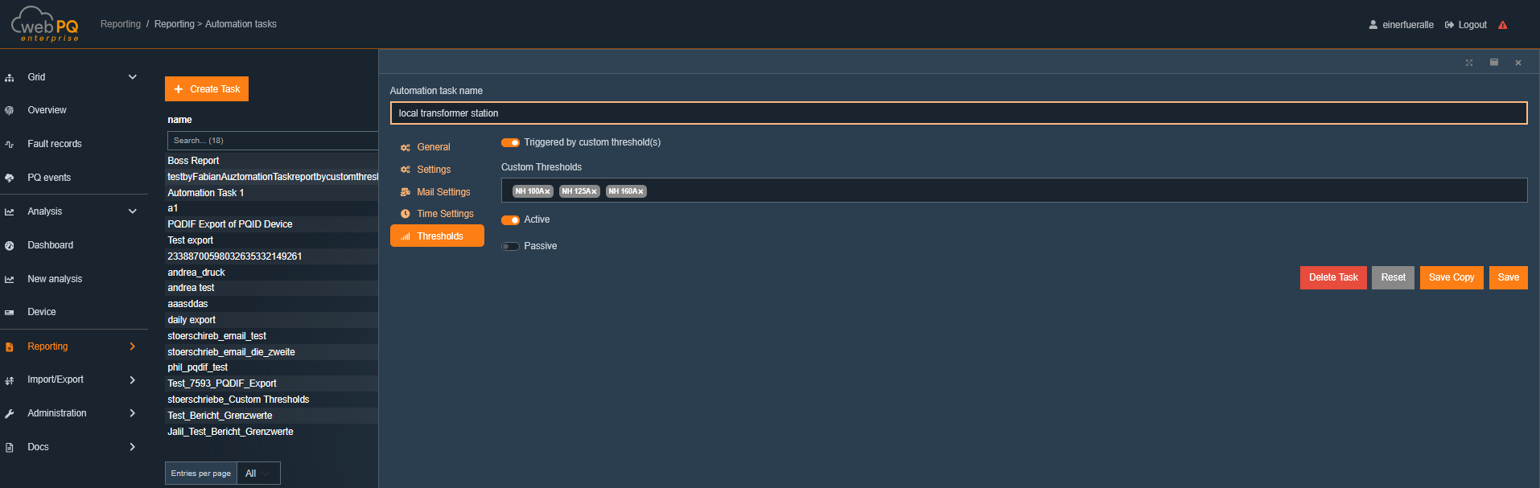Select the Thresholds tab
Viewport: 1540px width, 488px height.
[437, 236]
